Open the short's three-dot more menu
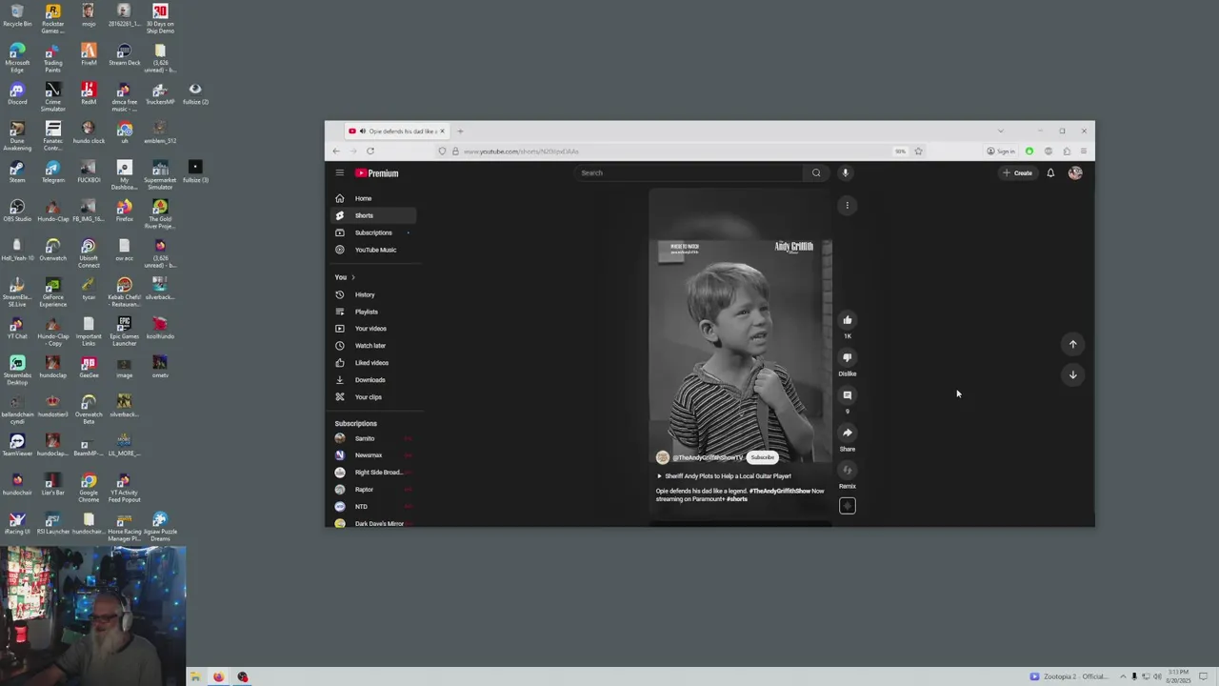Viewport: 1219px width, 686px height. point(847,205)
